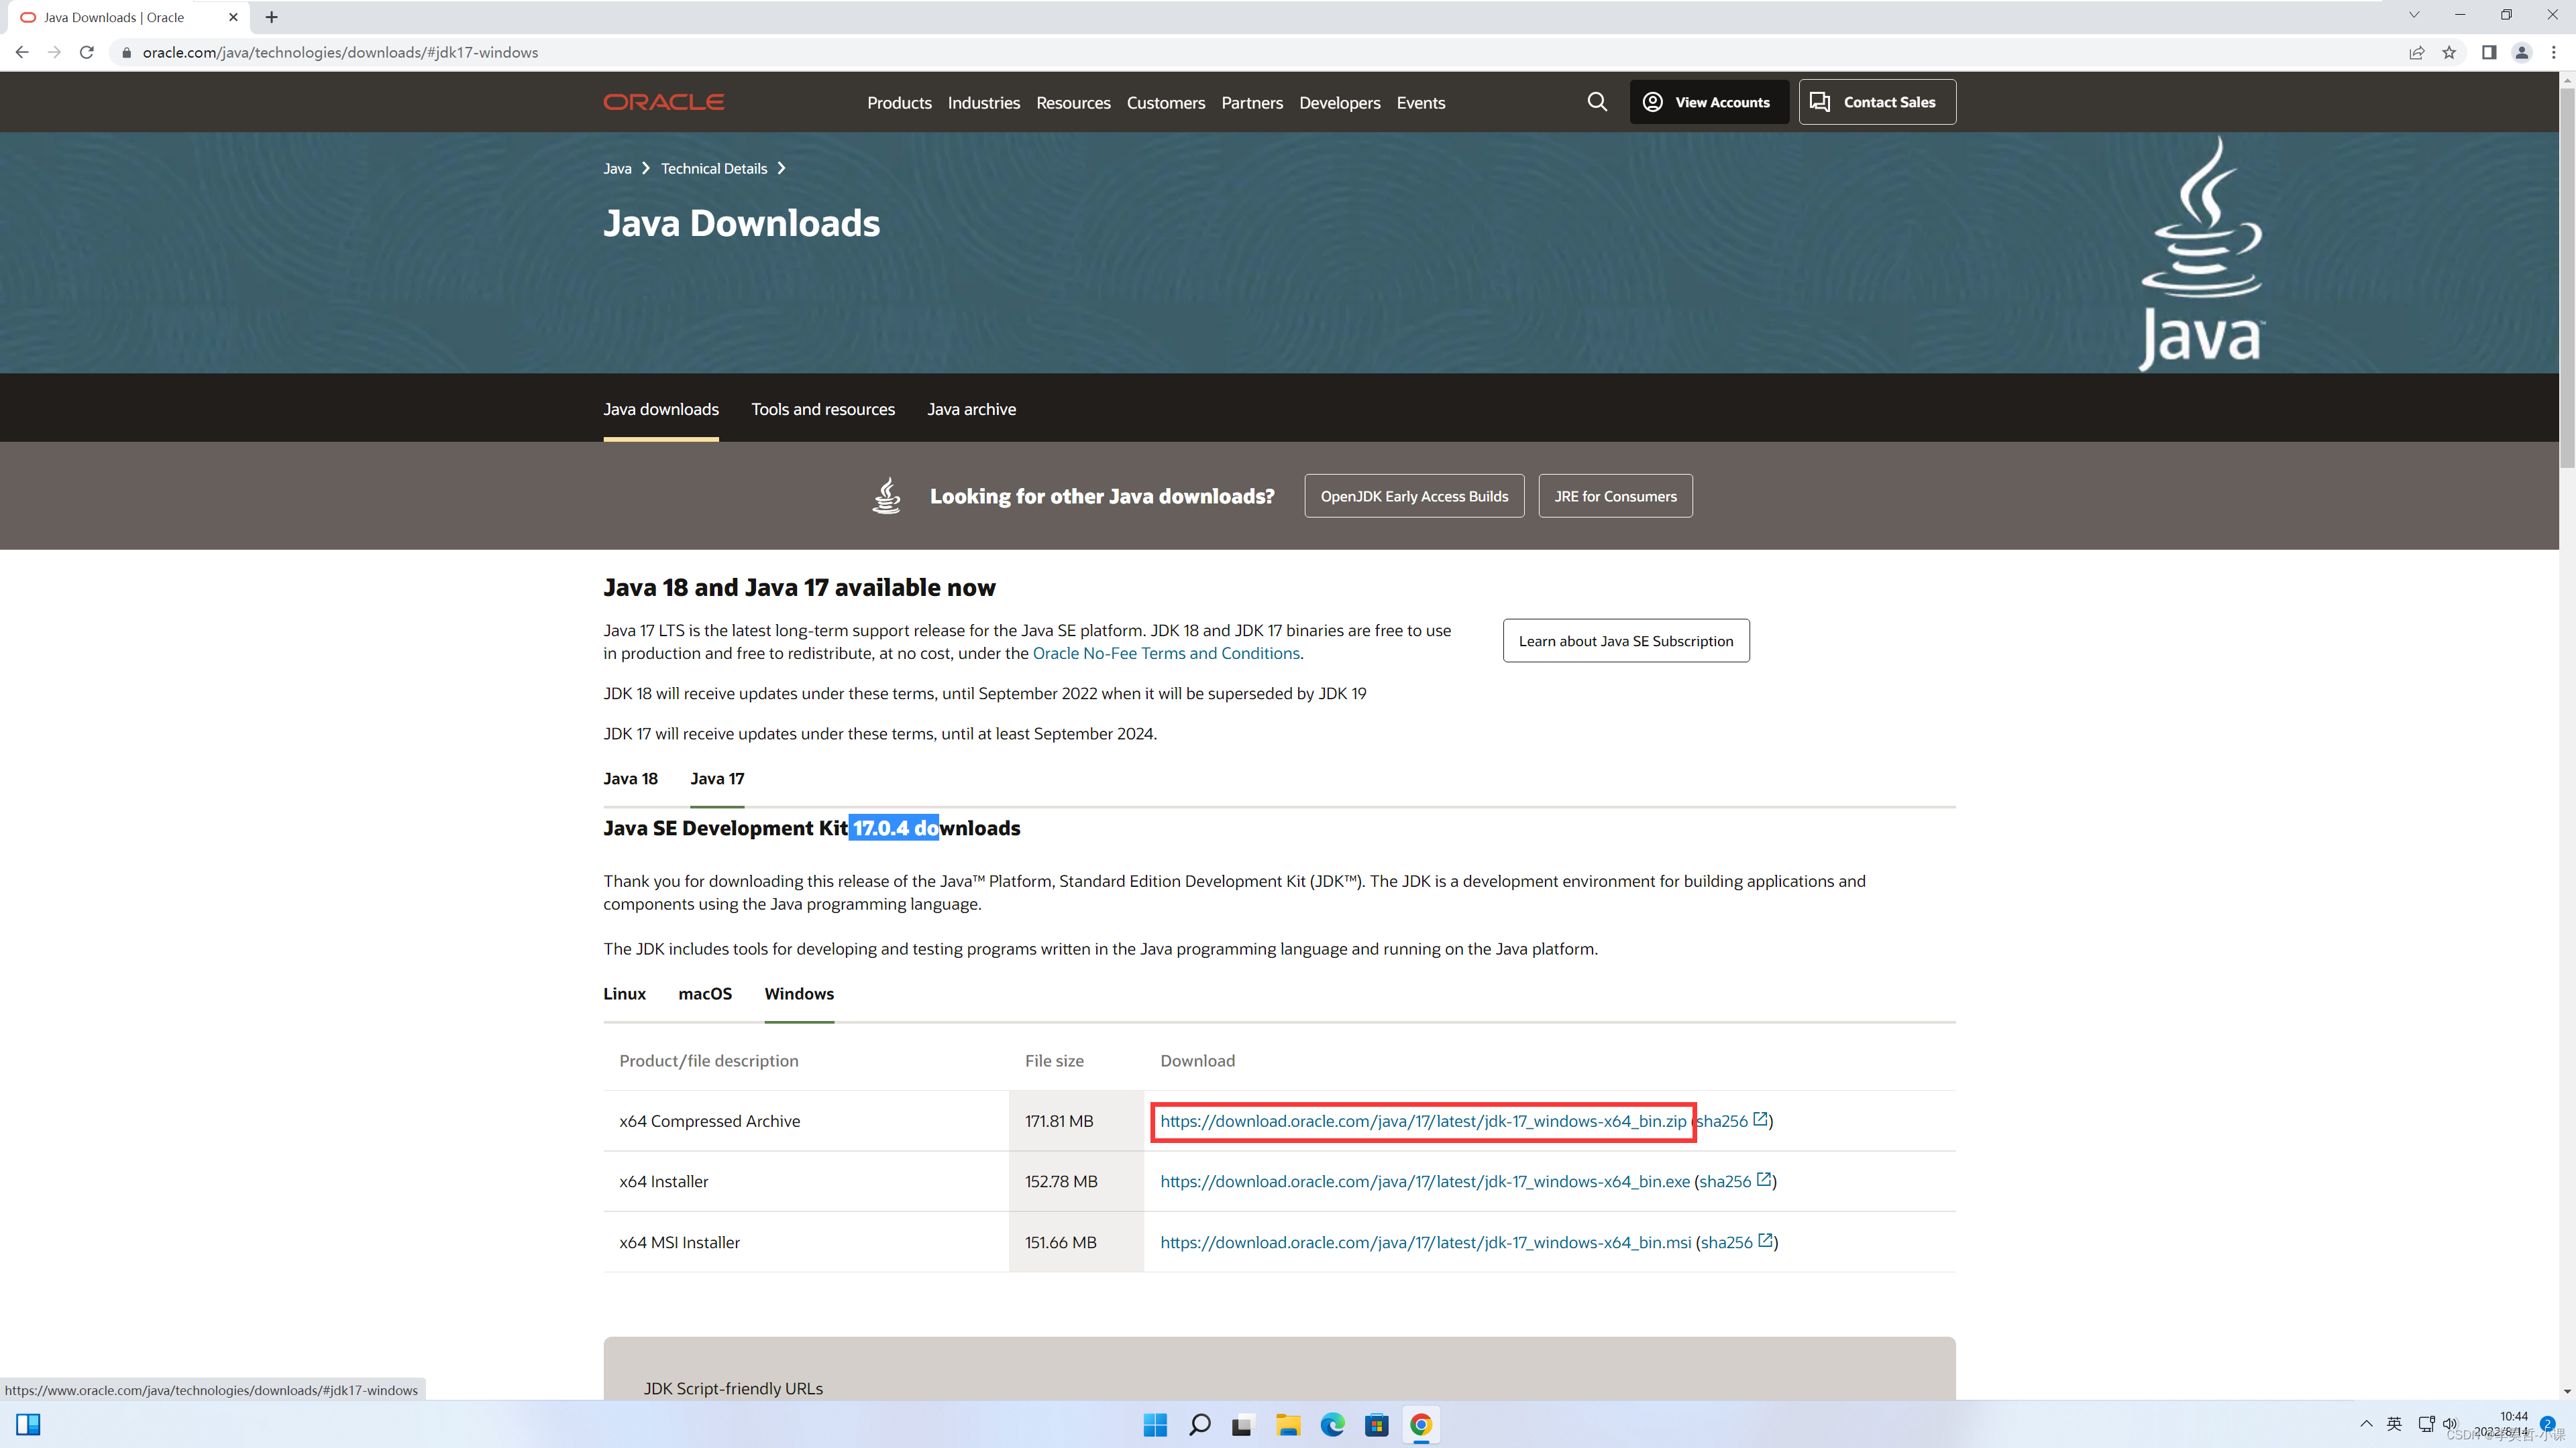The height and width of the screenshot is (1448, 2576).
Task: Click Chrome icon in taskbar
Action: click(1420, 1424)
